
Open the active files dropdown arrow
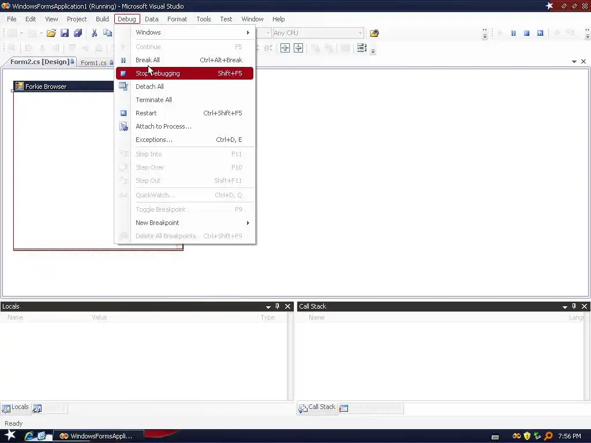(x=574, y=61)
